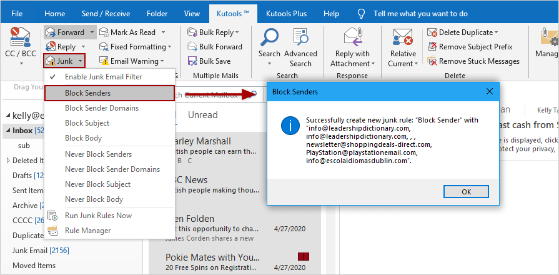This screenshot has height=275, width=559.
Task: Click the red category flag on Pokie Mates email
Action: click(303, 256)
